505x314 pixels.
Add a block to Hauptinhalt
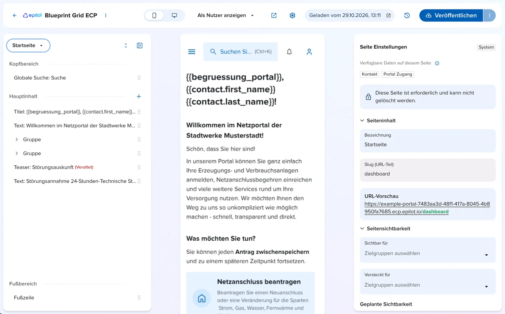tap(139, 97)
